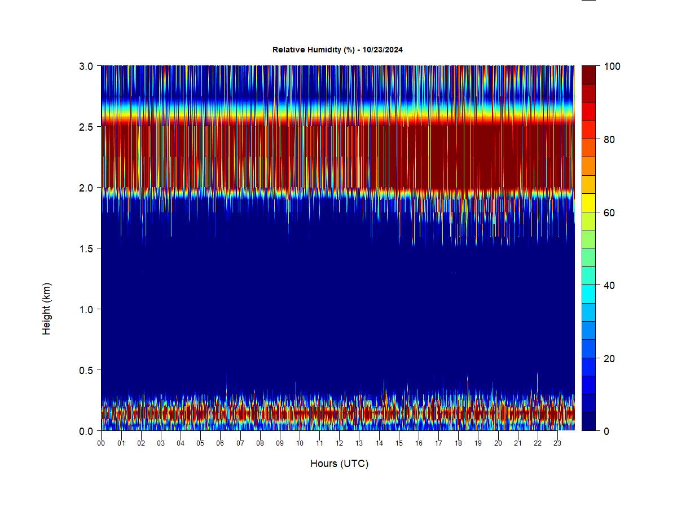Click the 23 hour tick label
This screenshot has height=507, width=677.
pyautogui.click(x=557, y=443)
